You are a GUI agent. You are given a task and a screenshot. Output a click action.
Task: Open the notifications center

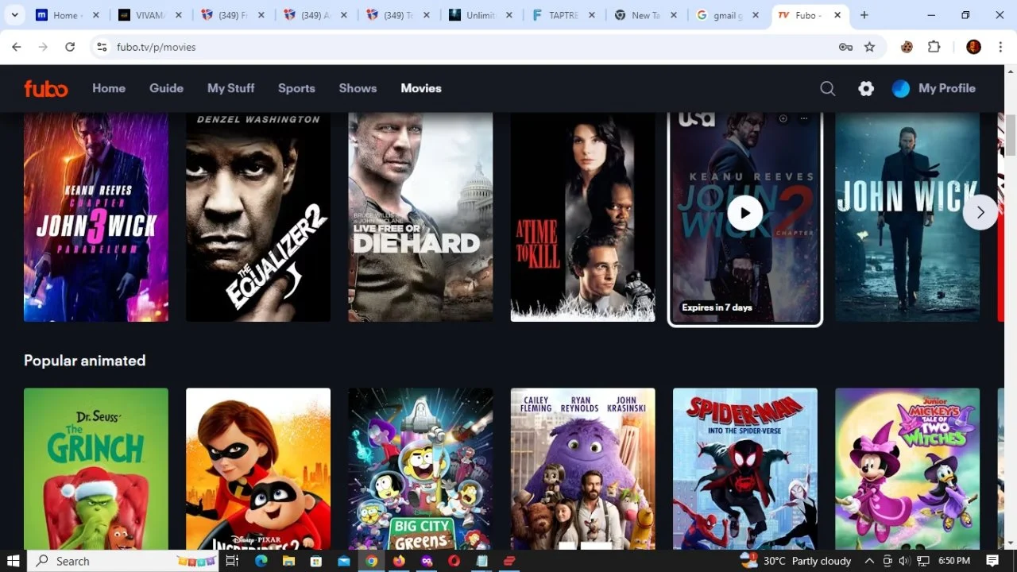coord(992,561)
